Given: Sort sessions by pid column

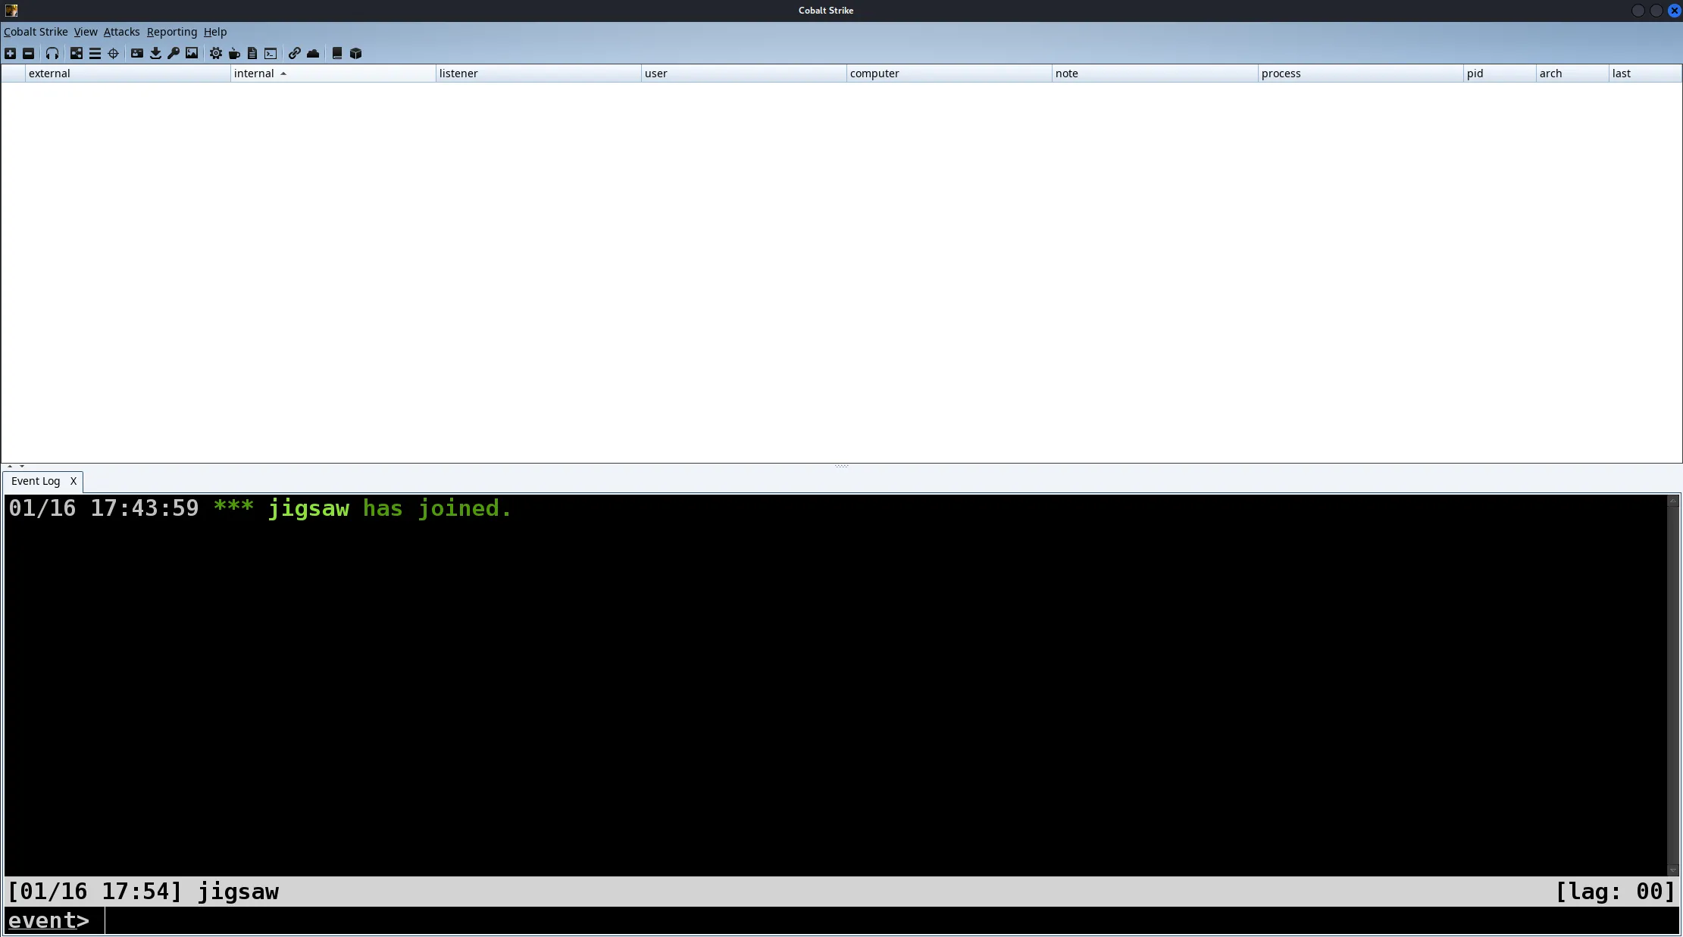Looking at the screenshot, I should (1500, 73).
